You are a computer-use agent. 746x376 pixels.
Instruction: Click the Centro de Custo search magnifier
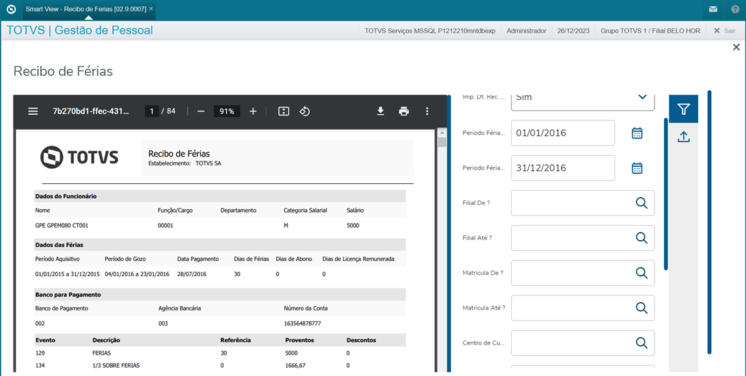641,343
